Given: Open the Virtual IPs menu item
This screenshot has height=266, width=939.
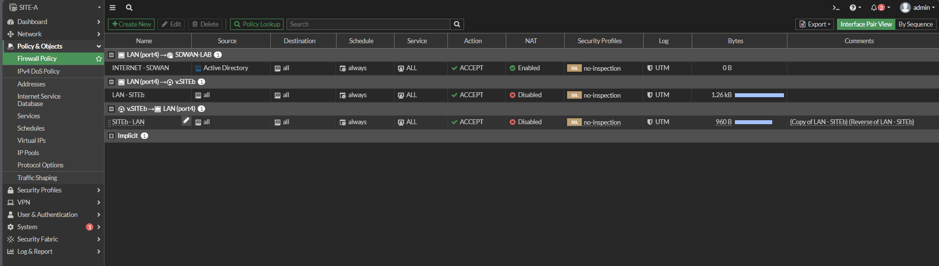Looking at the screenshot, I should [31, 141].
